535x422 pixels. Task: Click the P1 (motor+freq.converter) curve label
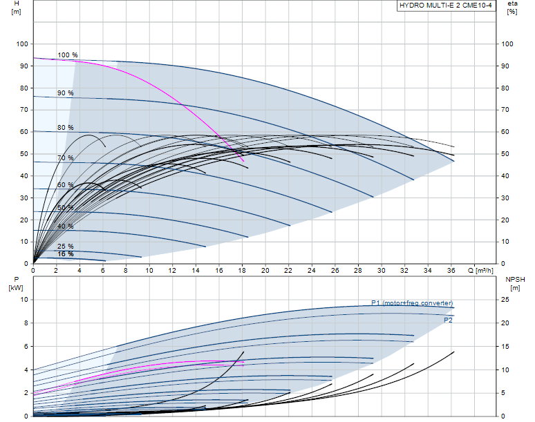pyautogui.click(x=412, y=303)
